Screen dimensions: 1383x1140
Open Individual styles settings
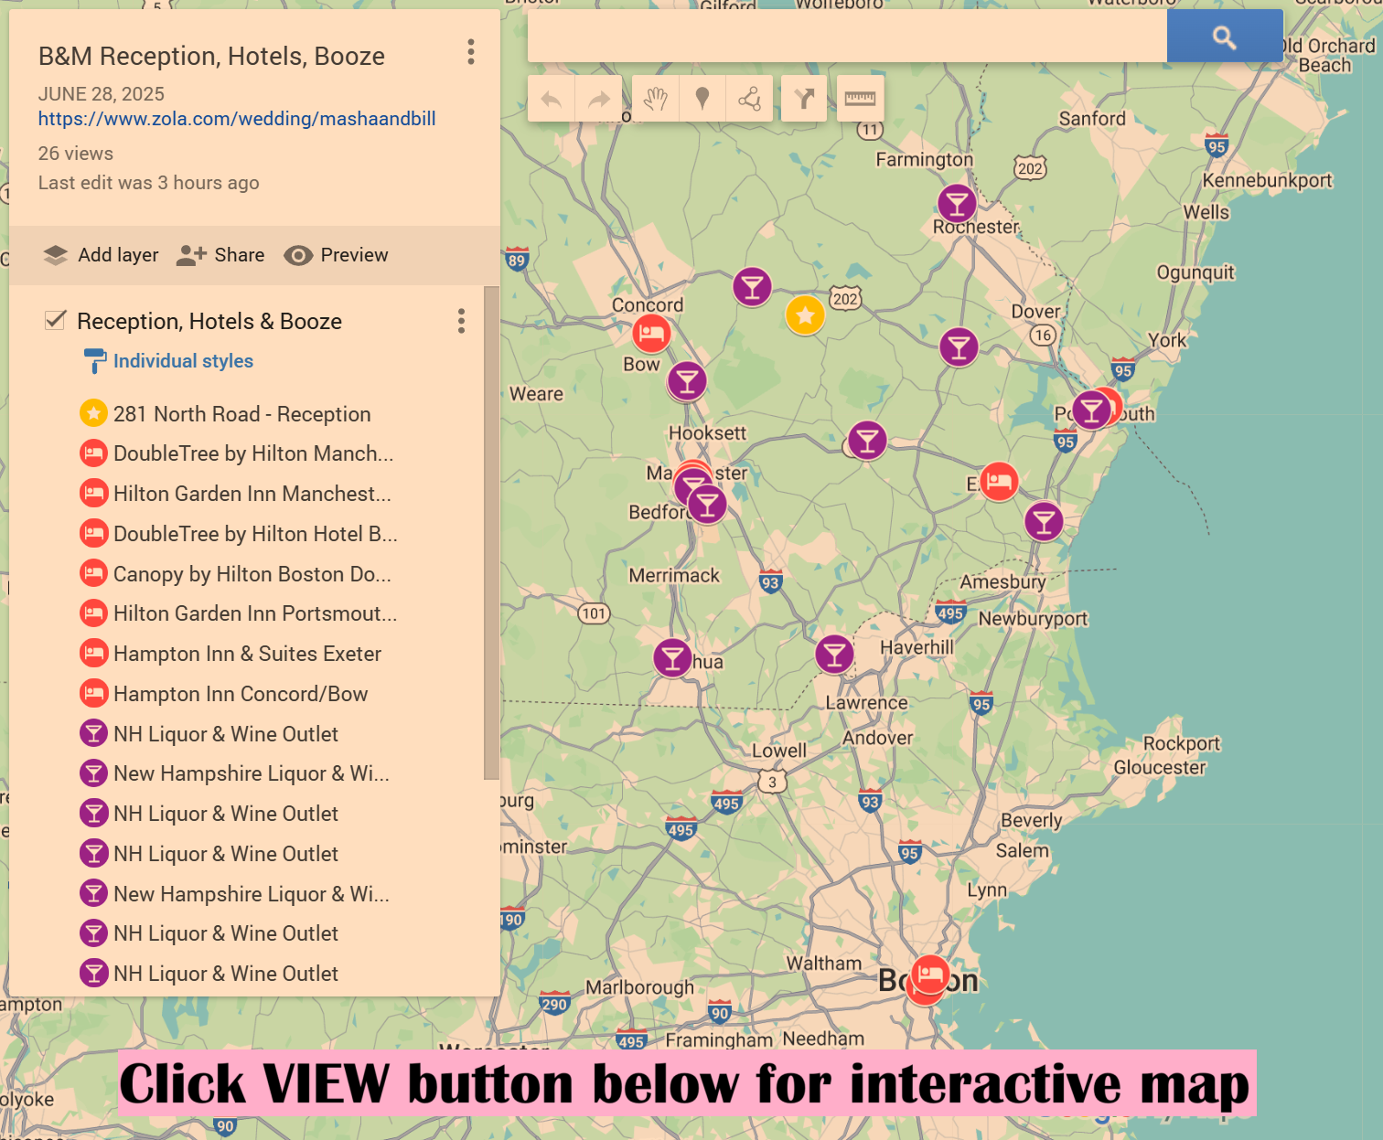[183, 361]
